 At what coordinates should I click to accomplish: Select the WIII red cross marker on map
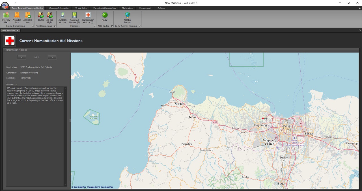[263, 118]
